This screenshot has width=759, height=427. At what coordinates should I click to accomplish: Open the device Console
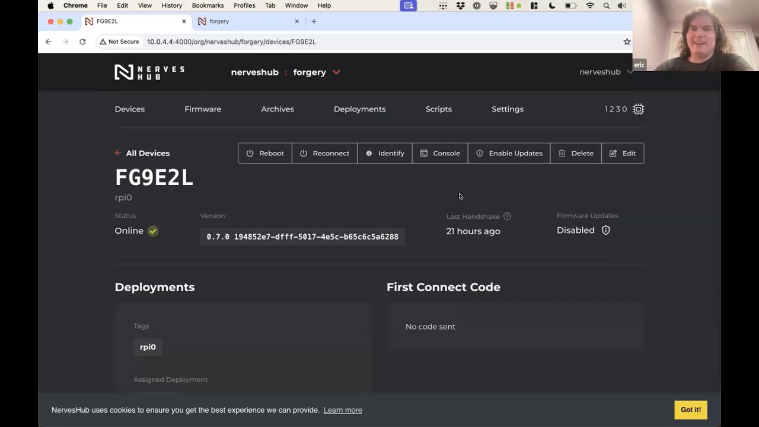click(440, 153)
